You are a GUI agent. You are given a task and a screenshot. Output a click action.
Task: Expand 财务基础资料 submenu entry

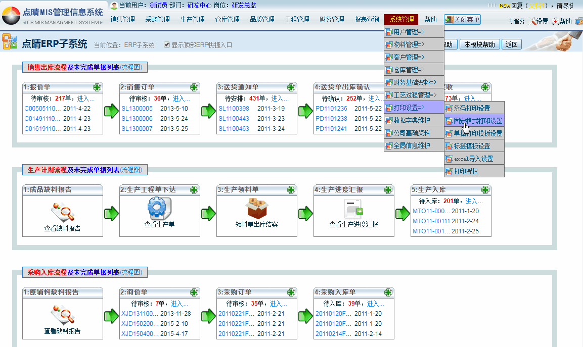pos(414,82)
